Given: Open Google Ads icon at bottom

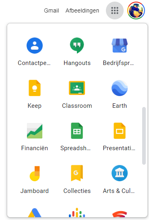Looking at the screenshot, I should pos(35,213).
